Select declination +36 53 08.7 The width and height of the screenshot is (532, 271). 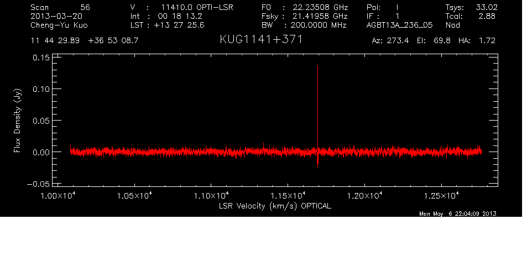point(113,41)
